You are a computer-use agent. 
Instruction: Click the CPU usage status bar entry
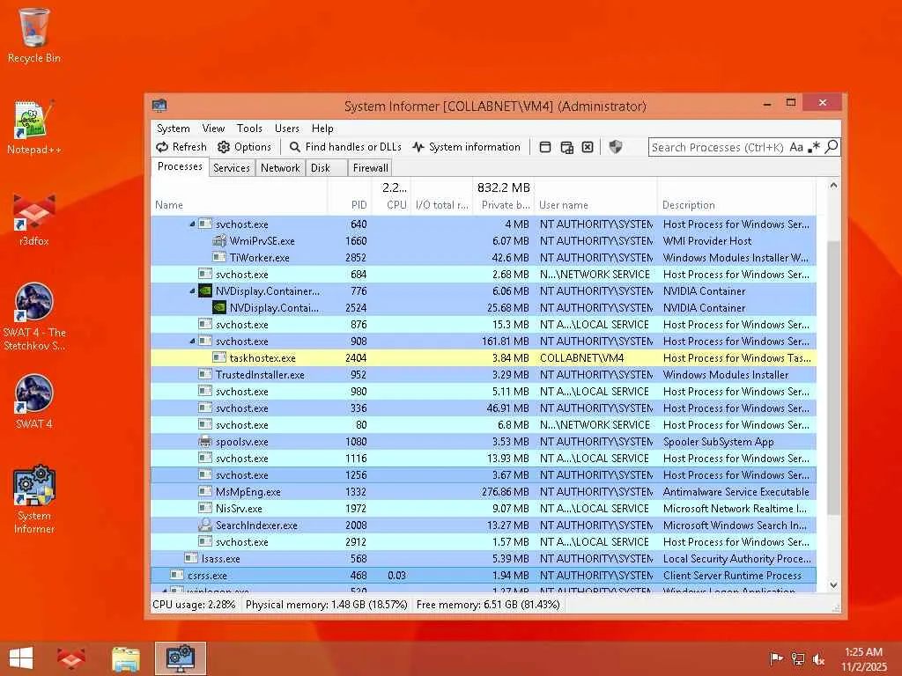coord(195,605)
